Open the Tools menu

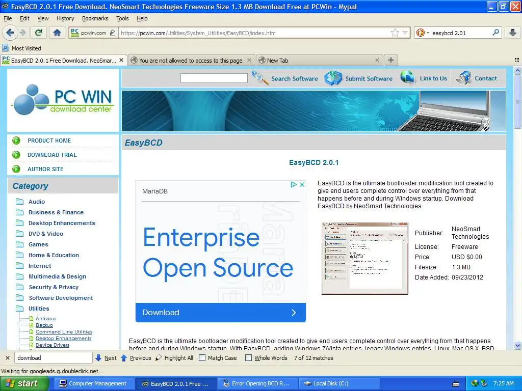point(122,18)
